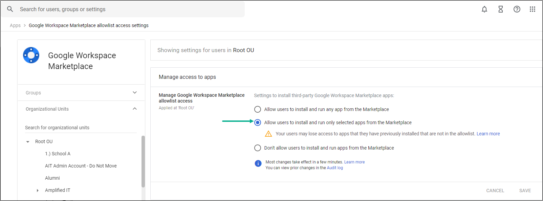Viewport: 543px width, 201px height.
Task: Click the blue info circle icon
Action: pyautogui.click(x=258, y=163)
